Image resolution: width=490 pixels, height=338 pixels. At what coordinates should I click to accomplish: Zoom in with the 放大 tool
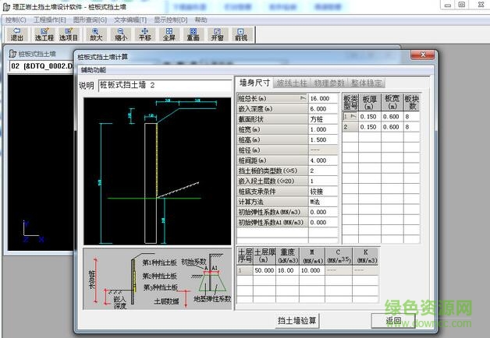point(96,33)
